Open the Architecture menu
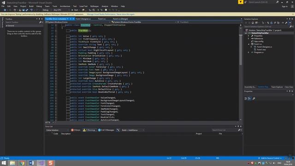 [x=65, y=6]
